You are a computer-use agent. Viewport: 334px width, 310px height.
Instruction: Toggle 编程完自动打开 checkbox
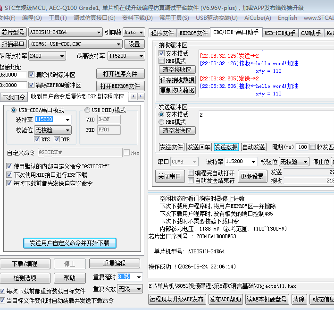(x=191, y=172)
